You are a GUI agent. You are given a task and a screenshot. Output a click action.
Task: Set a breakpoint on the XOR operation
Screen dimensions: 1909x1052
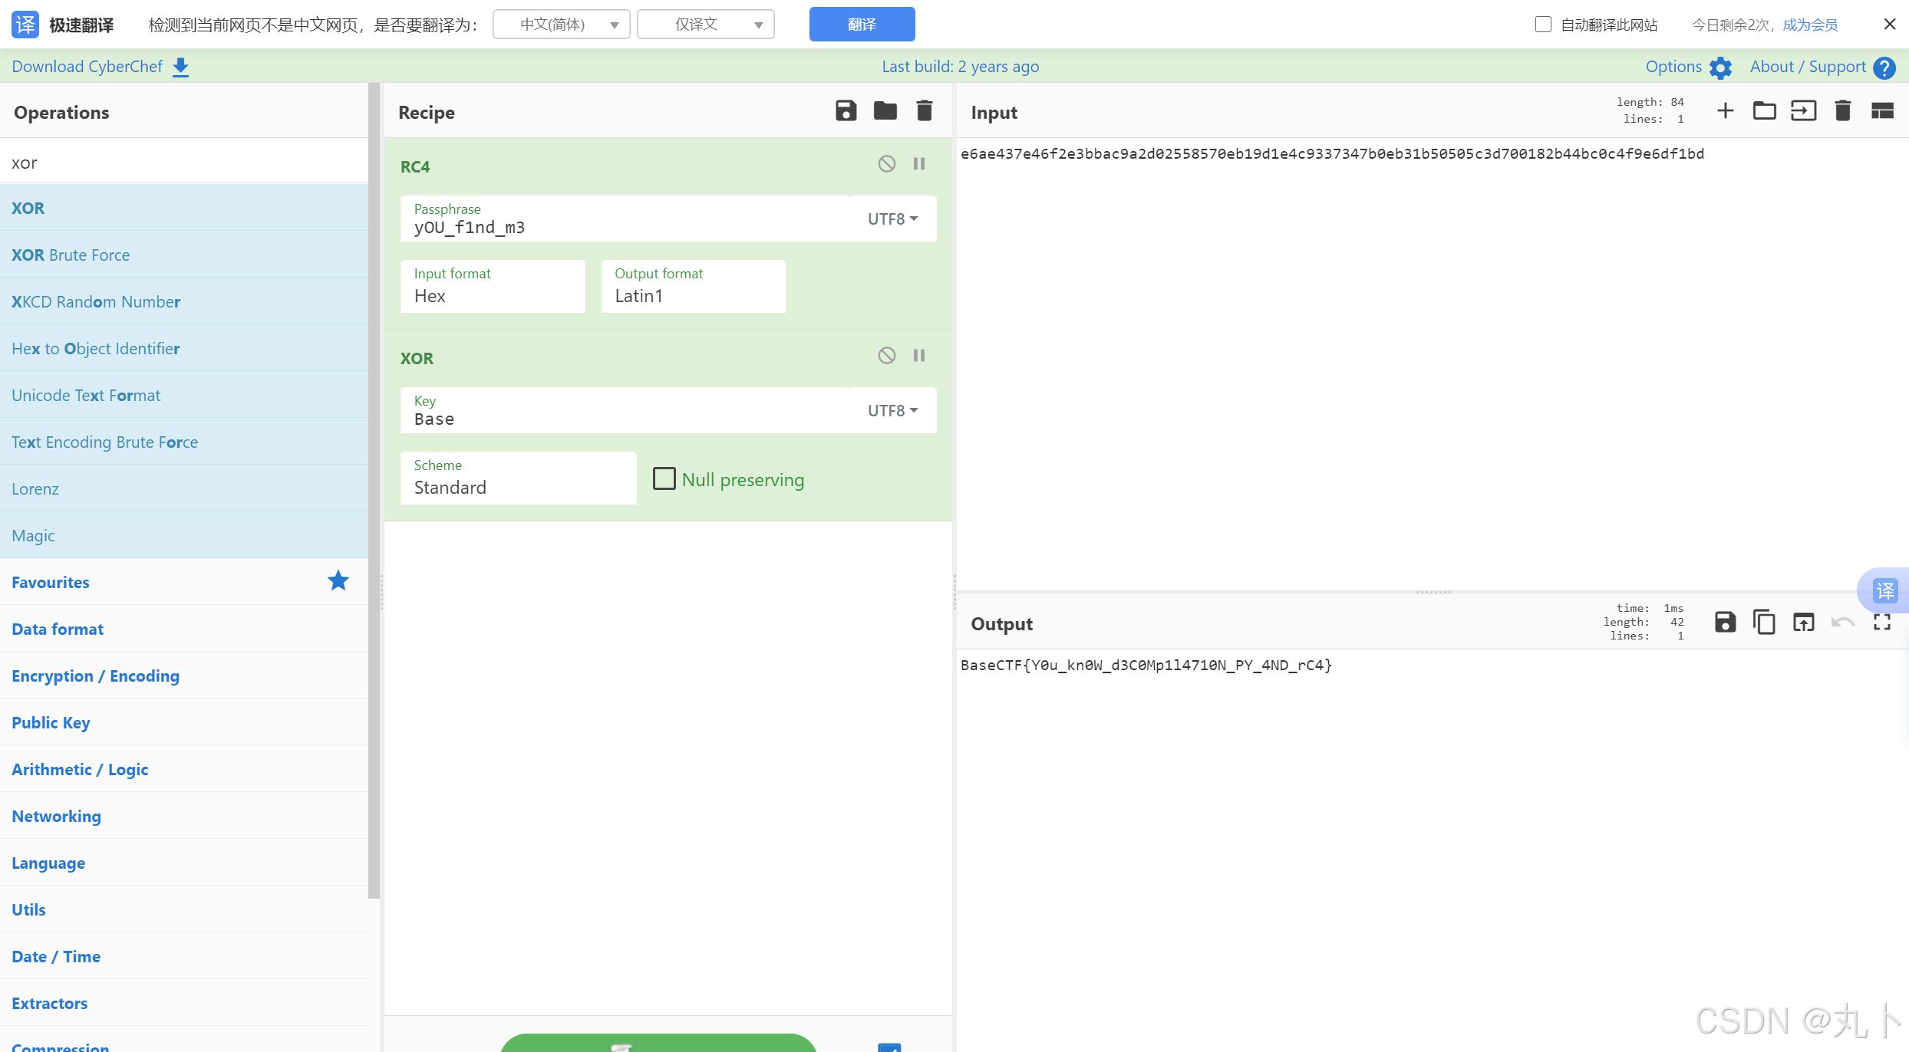coord(919,355)
